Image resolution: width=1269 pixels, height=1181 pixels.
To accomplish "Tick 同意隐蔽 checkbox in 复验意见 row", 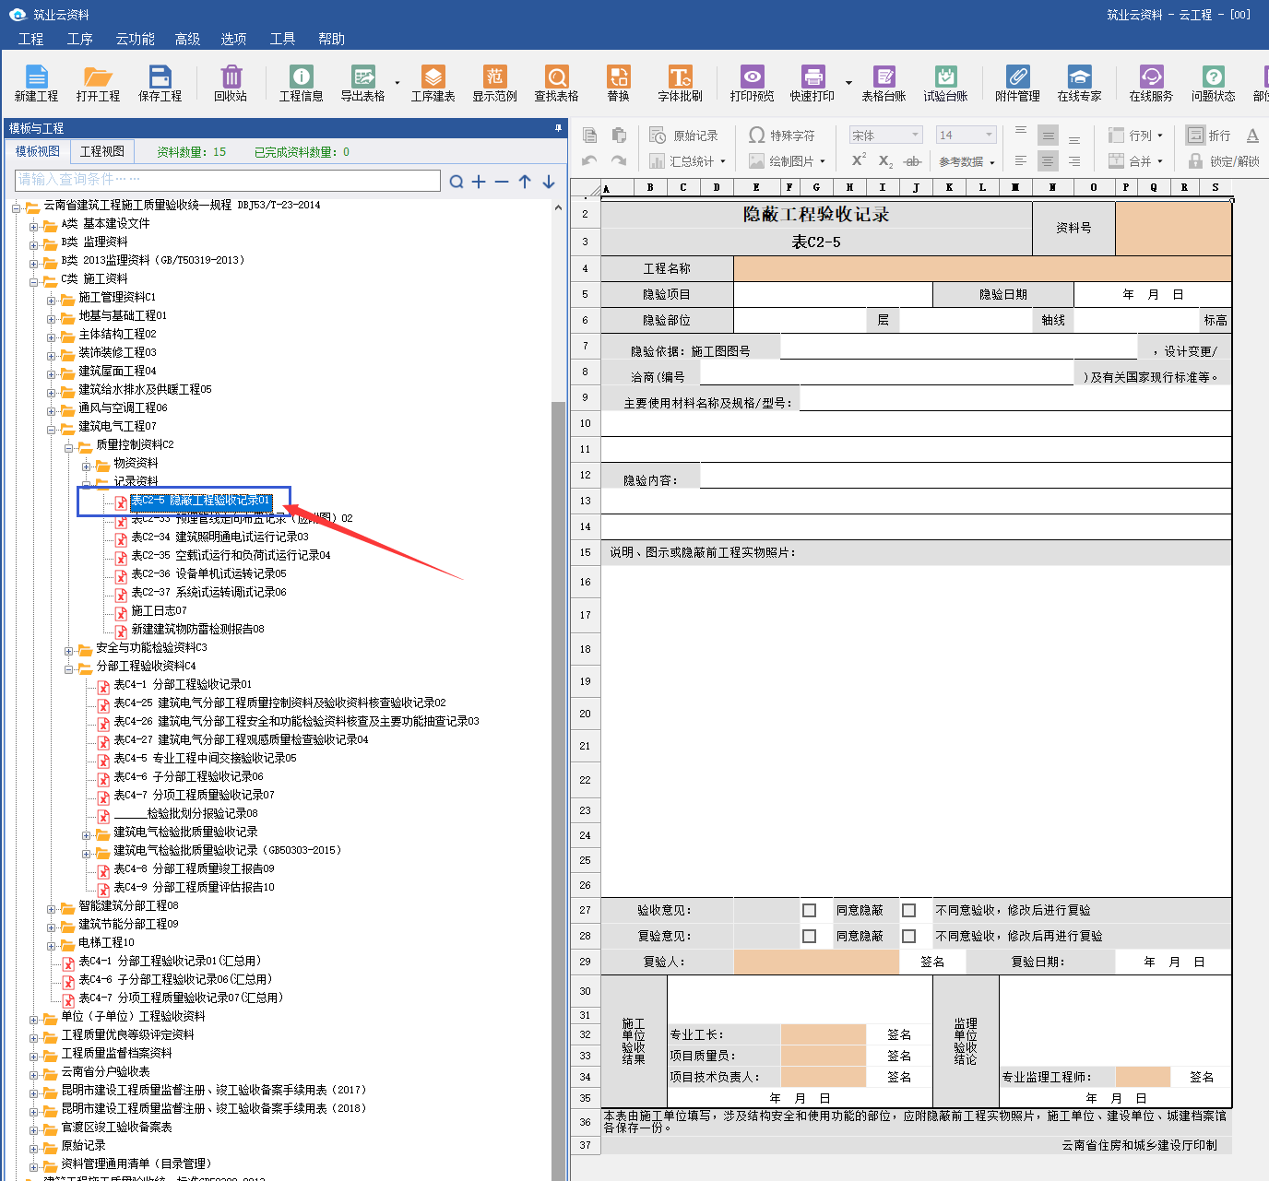I will 809,936.
